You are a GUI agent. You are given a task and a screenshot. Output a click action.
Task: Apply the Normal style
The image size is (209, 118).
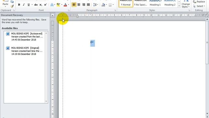[x=126, y=3]
